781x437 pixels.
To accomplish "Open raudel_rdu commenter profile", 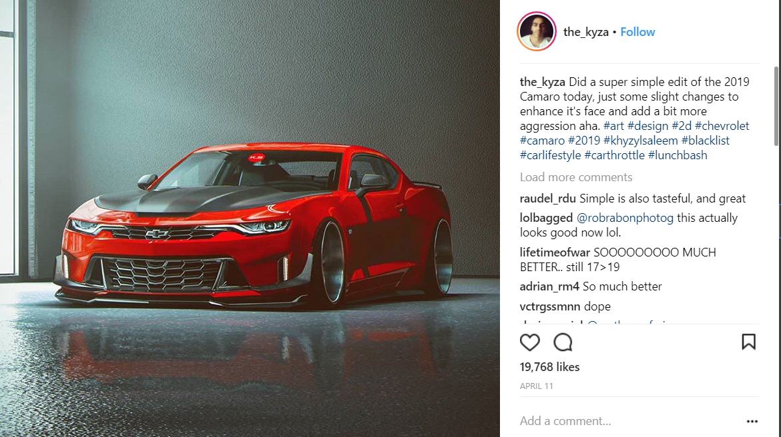I will click(x=547, y=199).
